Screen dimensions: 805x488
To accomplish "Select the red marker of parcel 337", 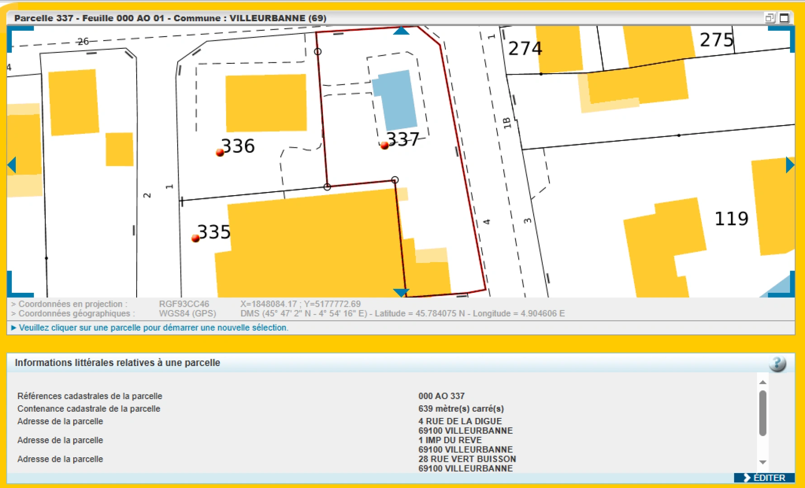I will (x=384, y=145).
